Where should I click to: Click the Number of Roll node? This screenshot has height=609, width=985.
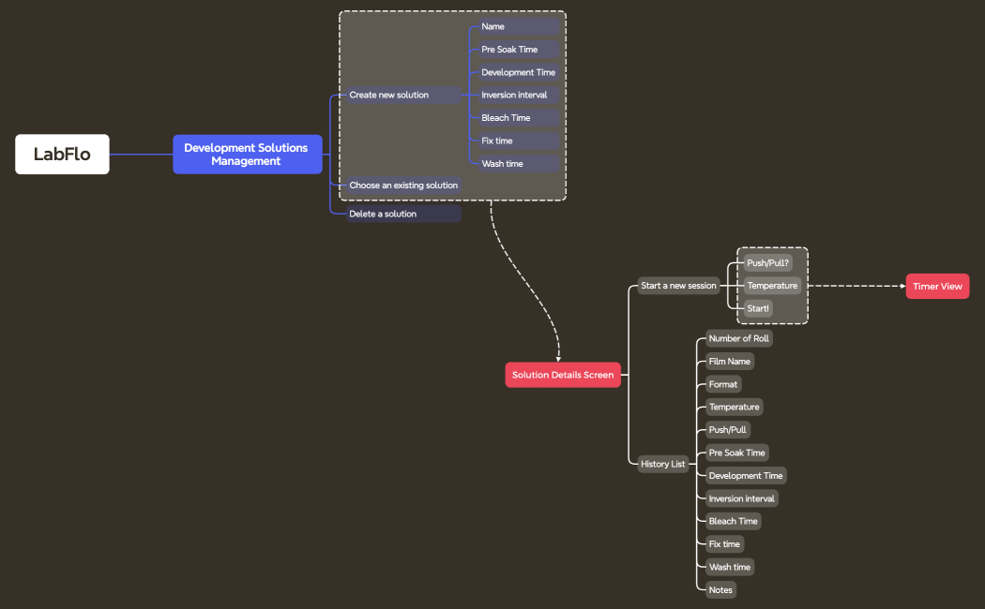[738, 338]
